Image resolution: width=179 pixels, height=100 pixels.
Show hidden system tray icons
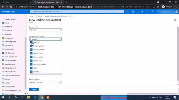coord(150,97)
